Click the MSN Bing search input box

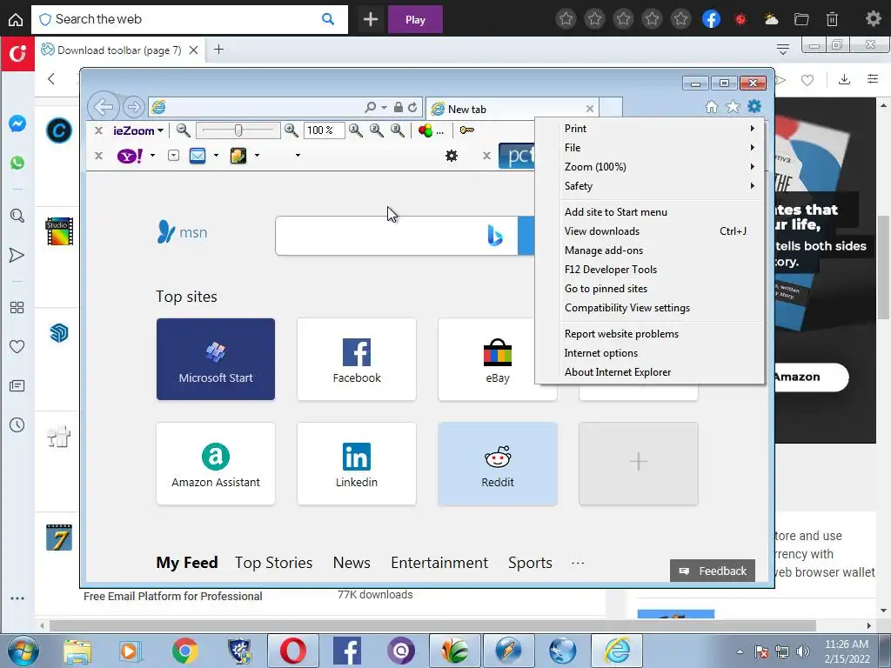pyautogui.click(x=397, y=235)
